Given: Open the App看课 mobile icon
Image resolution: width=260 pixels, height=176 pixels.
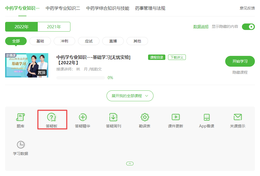Looking at the screenshot, I should [207, 117].
